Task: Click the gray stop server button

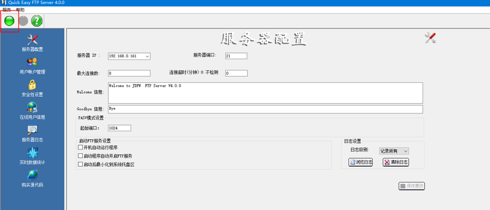Action: pyautogui.click(x=23, y=21)
